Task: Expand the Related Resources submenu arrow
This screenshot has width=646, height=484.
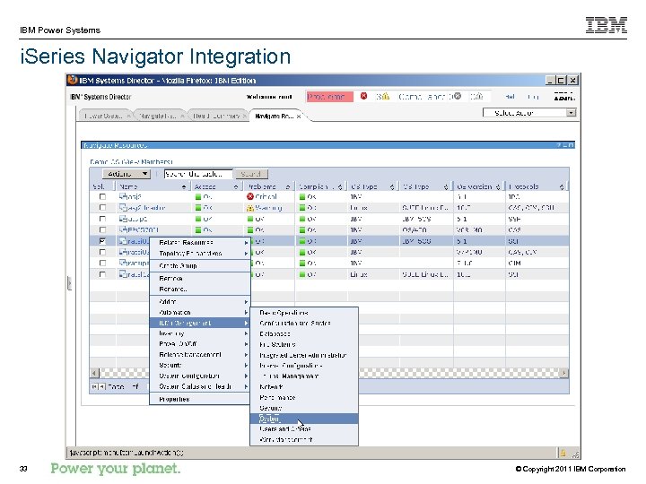Action: click(x=246, y=243)
